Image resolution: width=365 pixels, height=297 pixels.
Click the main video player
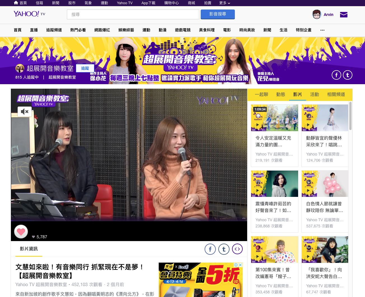129,155
